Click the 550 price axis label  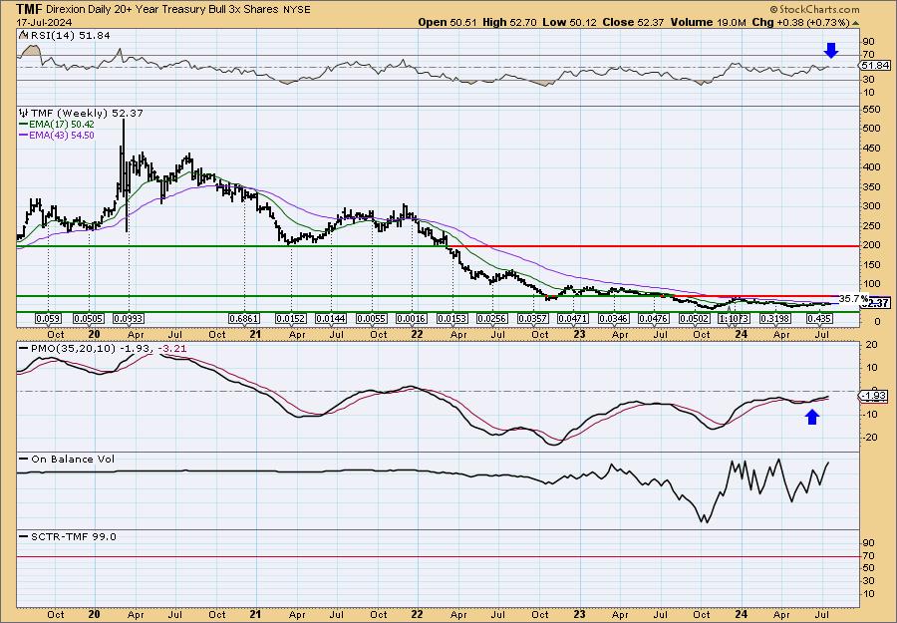tap(870, 109)
